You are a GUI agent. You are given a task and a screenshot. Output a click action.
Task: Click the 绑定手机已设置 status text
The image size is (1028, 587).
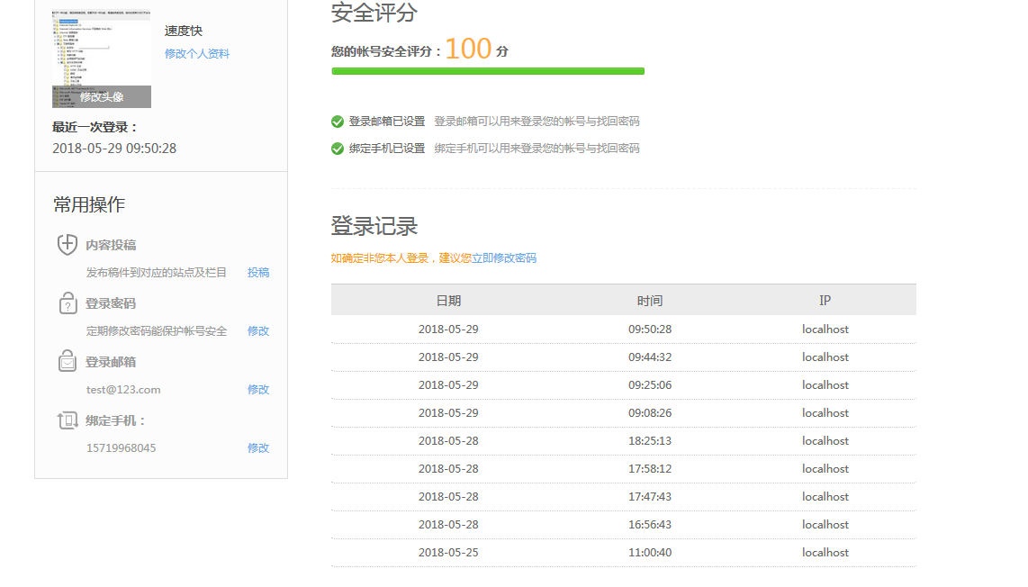[x=387, y=149]
